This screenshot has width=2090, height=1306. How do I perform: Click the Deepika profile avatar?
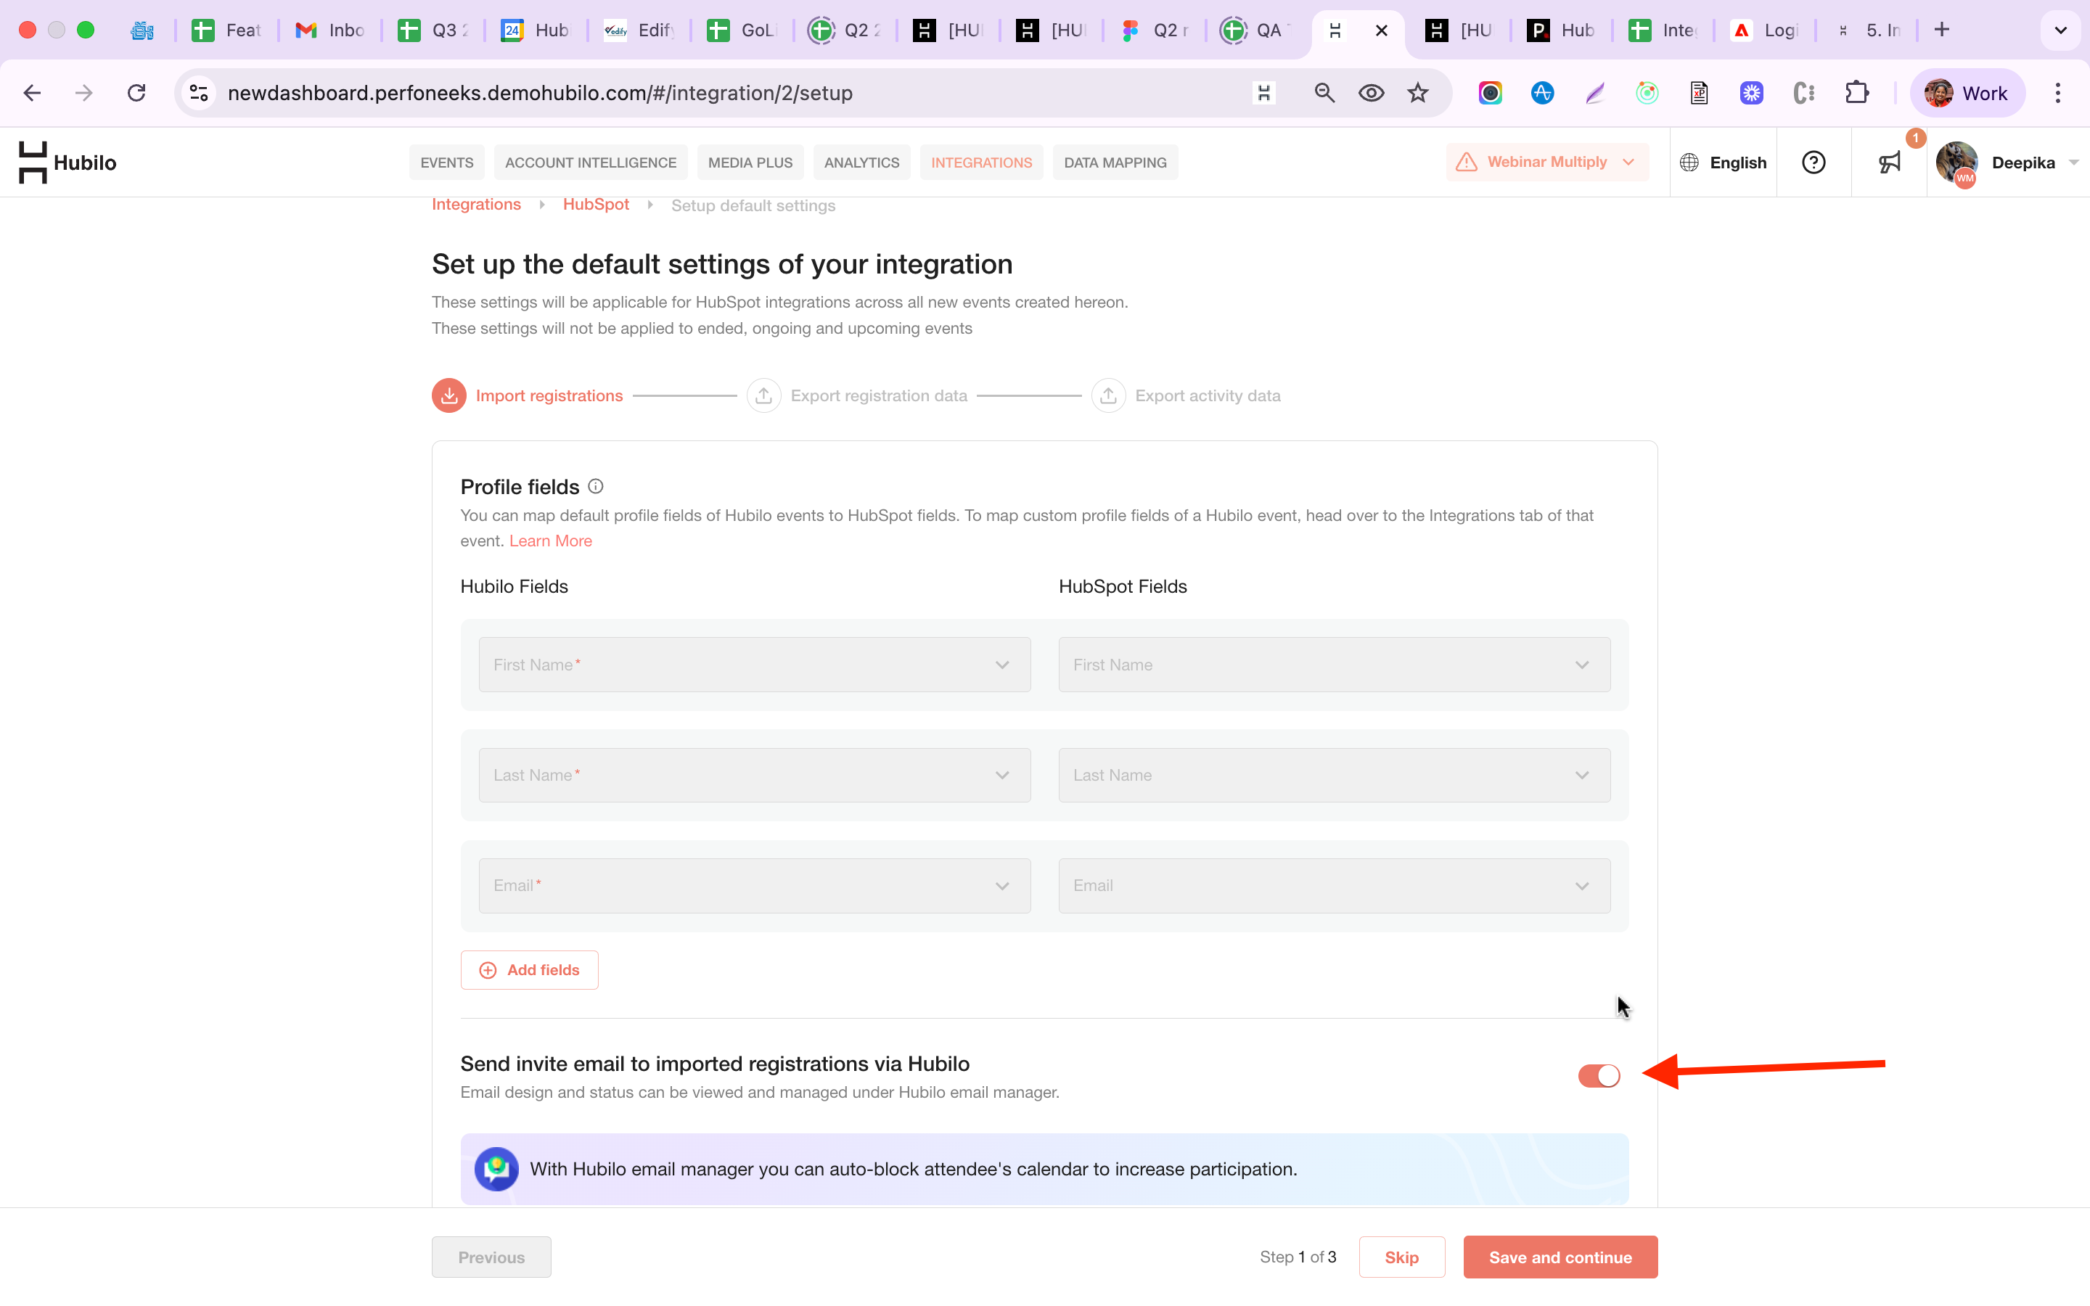(x=1957, y=163)
